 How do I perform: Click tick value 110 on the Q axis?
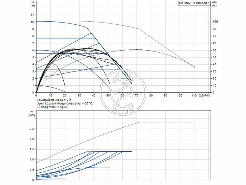click(194, 95)
